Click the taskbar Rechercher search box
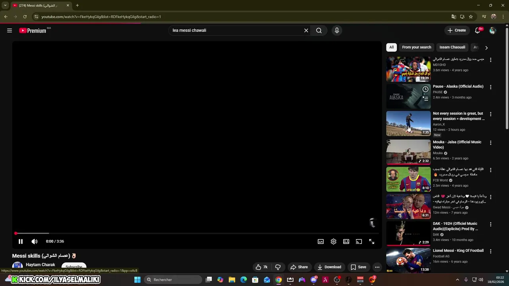This screenshot has width=509, height=286. tap(173, 280)
